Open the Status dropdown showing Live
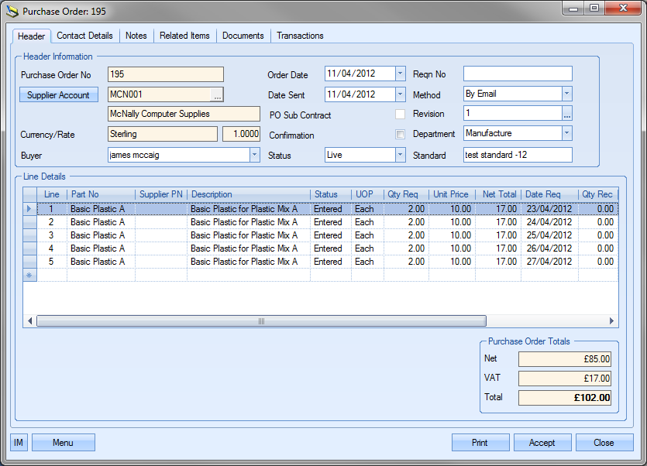 point(400,155)
